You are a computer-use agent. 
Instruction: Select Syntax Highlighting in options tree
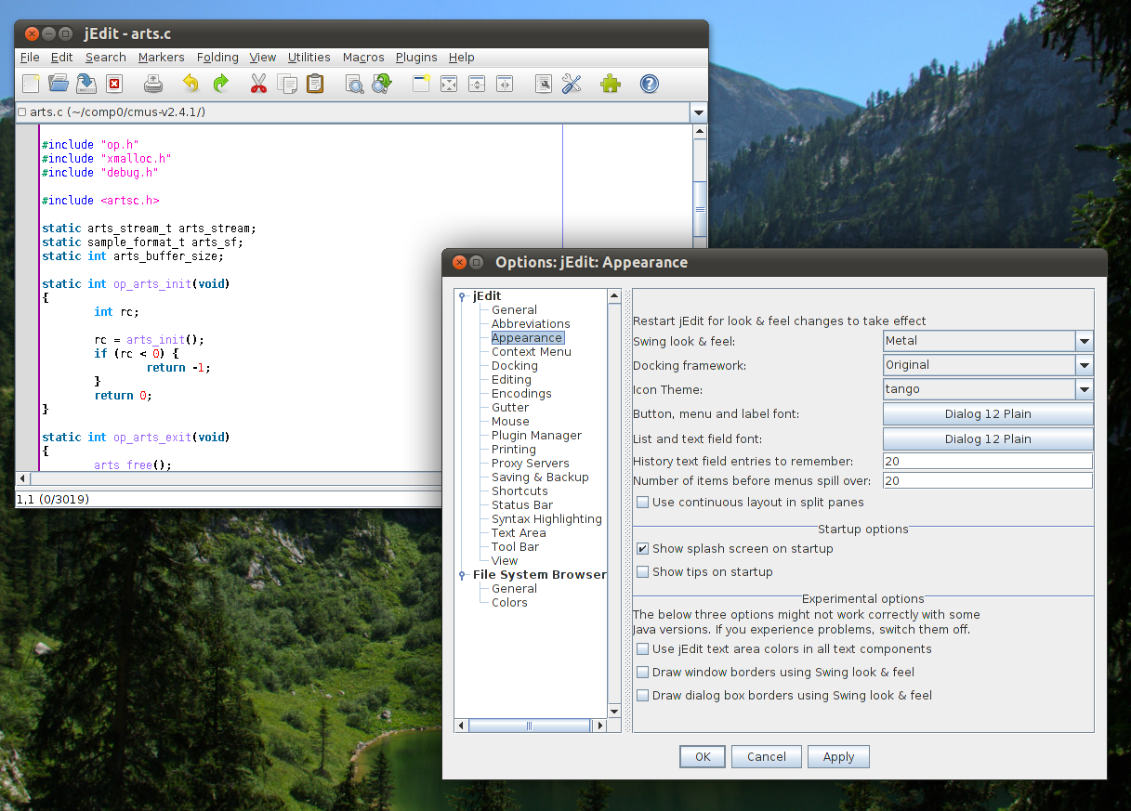pos(546,519)
